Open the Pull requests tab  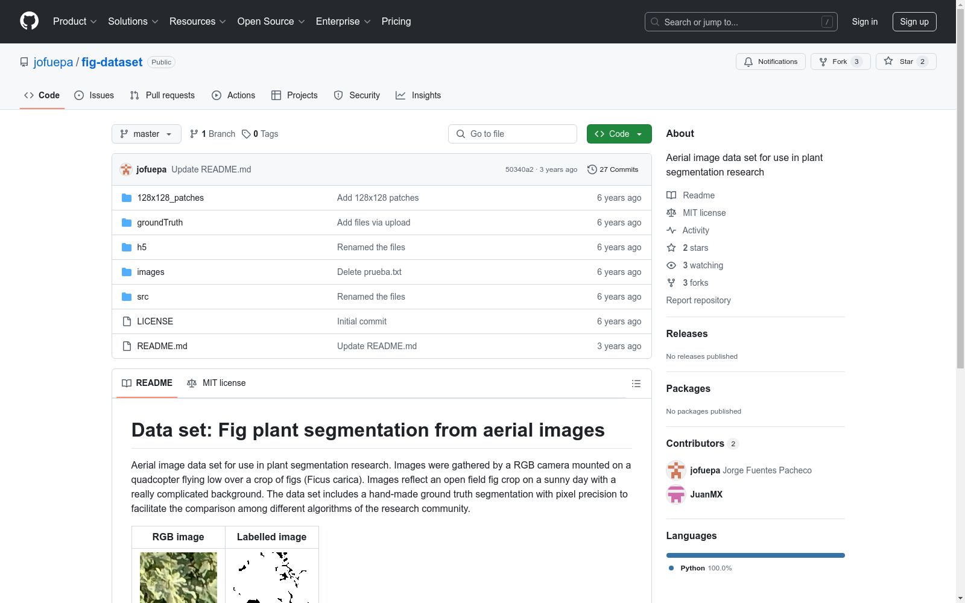(162, 95)
